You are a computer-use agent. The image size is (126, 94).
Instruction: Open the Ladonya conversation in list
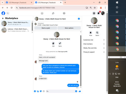click(x=16, y=30)
